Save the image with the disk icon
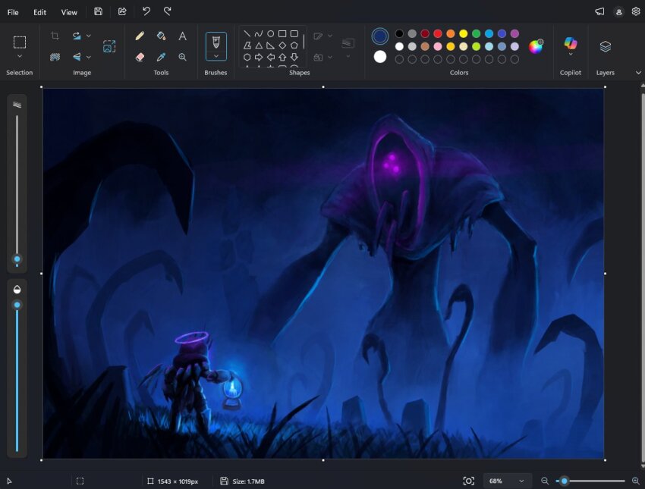The image size is (645, 489). (98, 11)
